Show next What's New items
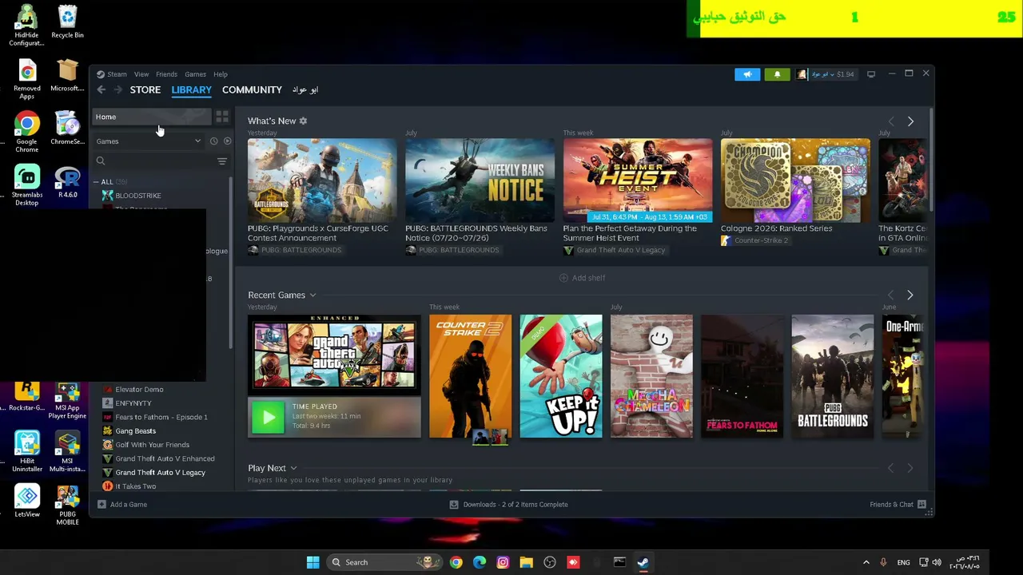 910,121
